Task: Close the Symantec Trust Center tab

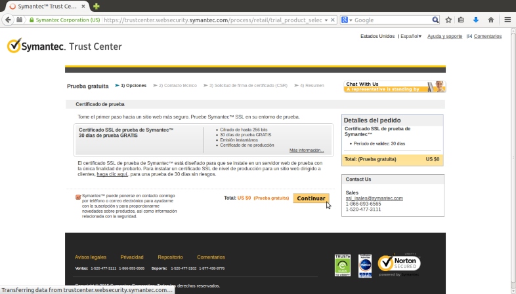Action: click(83, 7)
